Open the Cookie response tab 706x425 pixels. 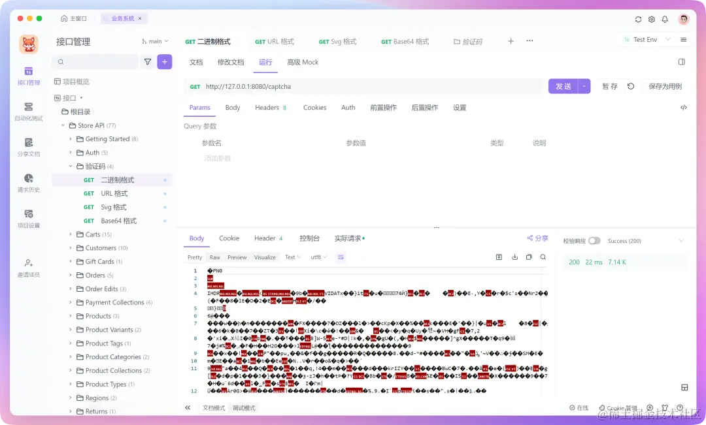coord(229,238)
